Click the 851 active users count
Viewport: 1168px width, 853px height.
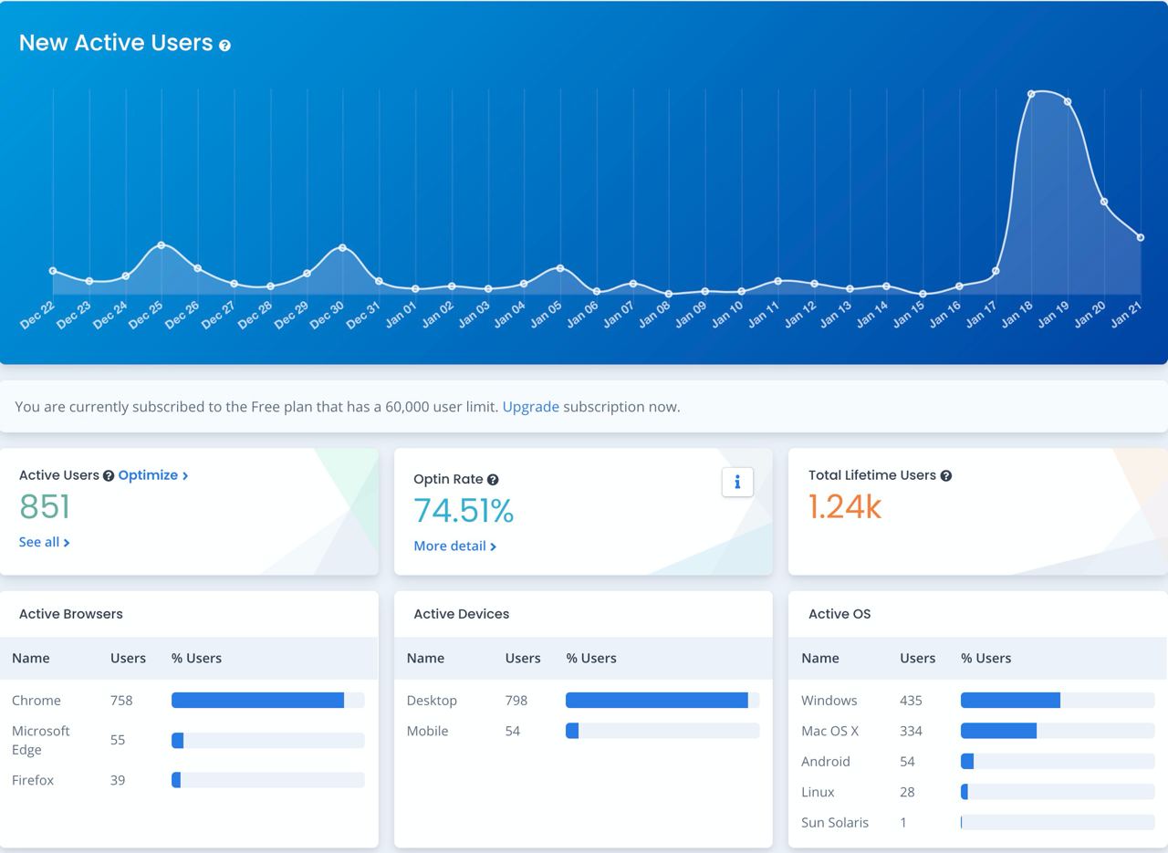(x=45, y=507)
